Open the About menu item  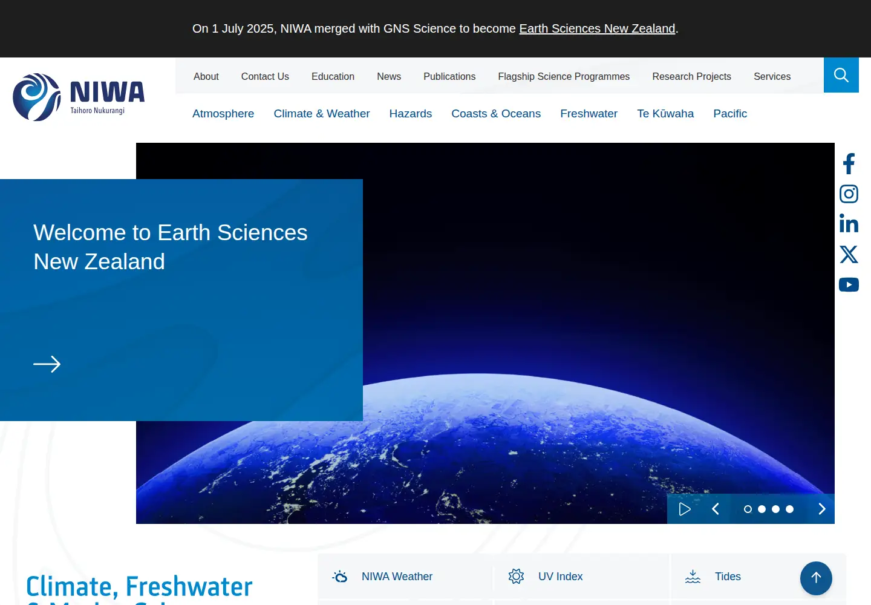click(x=206, y=76)
